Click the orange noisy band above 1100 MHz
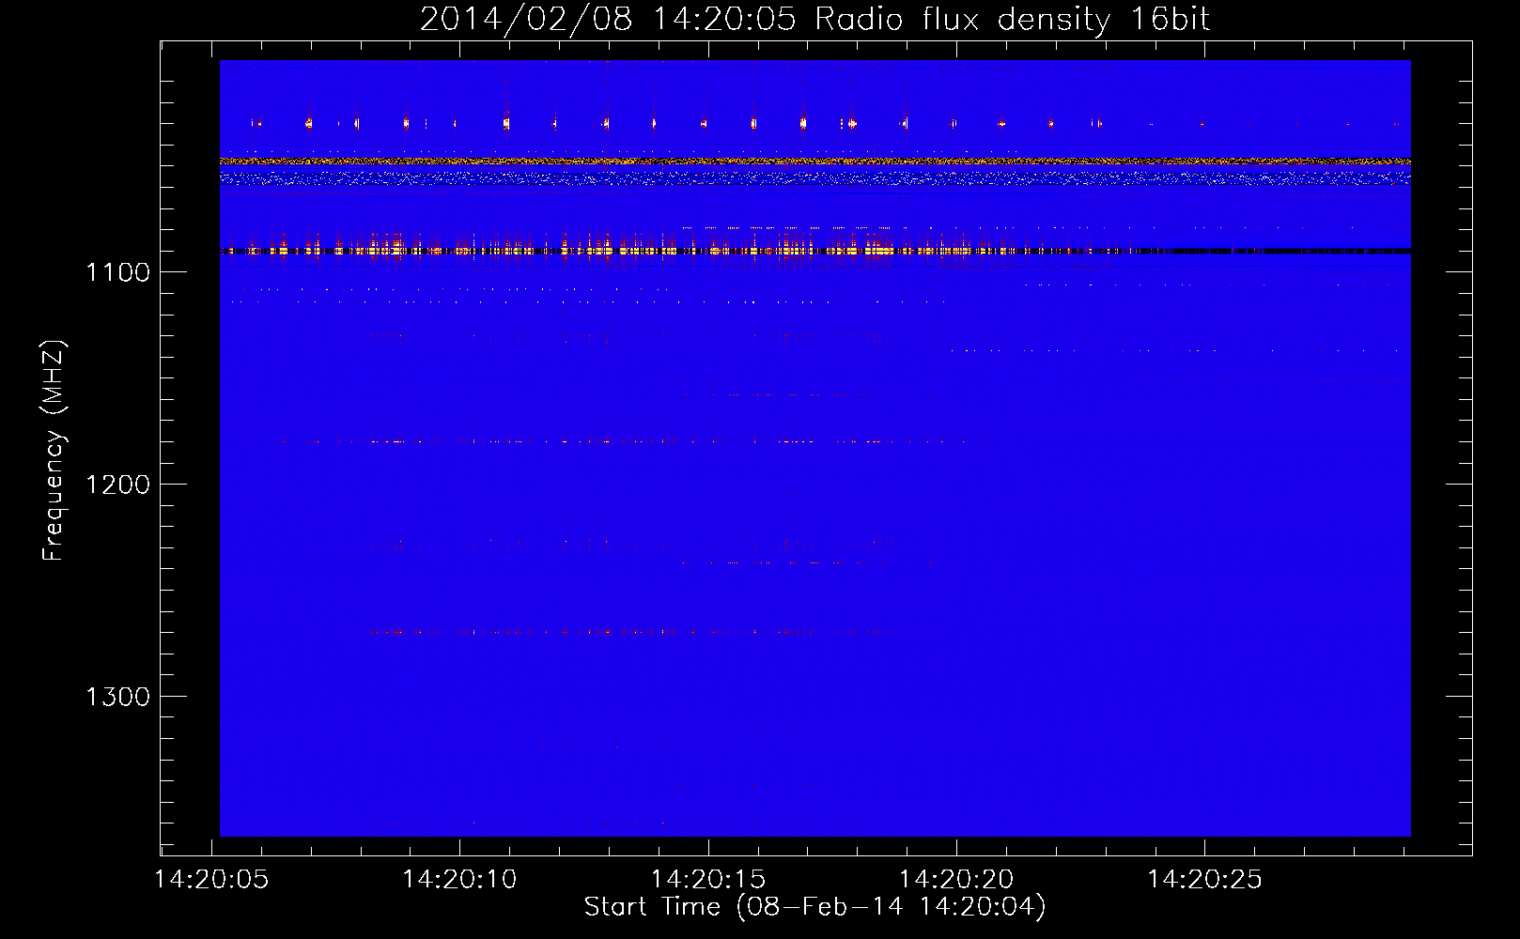1520x939 pixels. click(x=814, y=162)
